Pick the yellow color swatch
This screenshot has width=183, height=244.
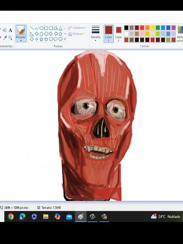coord(152,28)
